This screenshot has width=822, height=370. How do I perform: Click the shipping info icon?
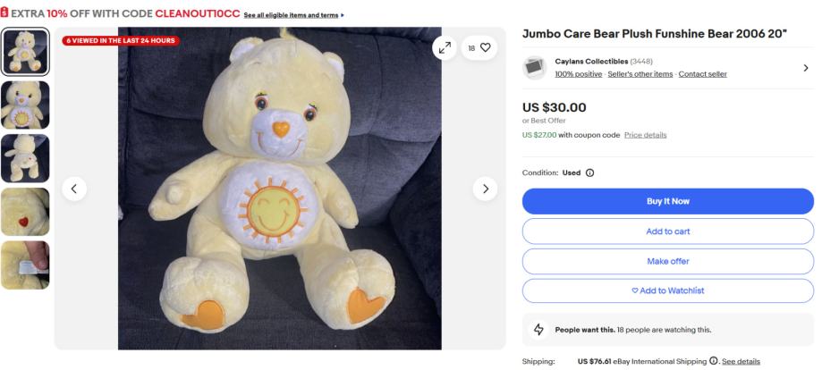pyautogui.click(x=714, y=361)
